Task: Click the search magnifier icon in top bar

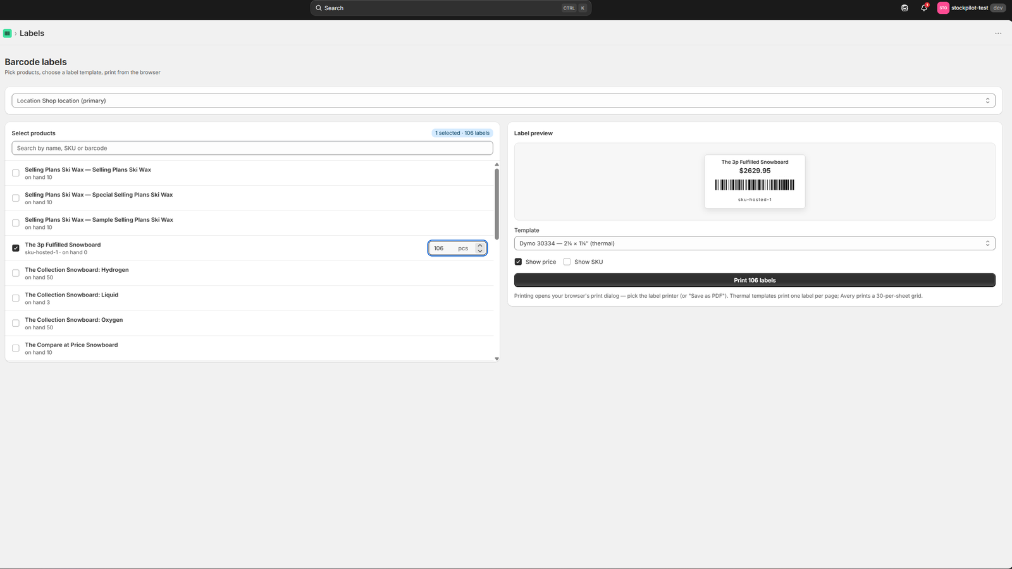Action: coord(319,8)
